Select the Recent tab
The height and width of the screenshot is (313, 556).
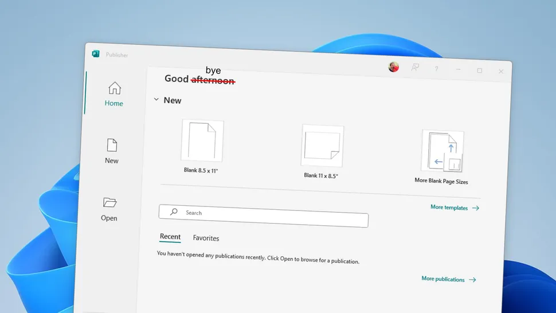click(x=170, y=236)
